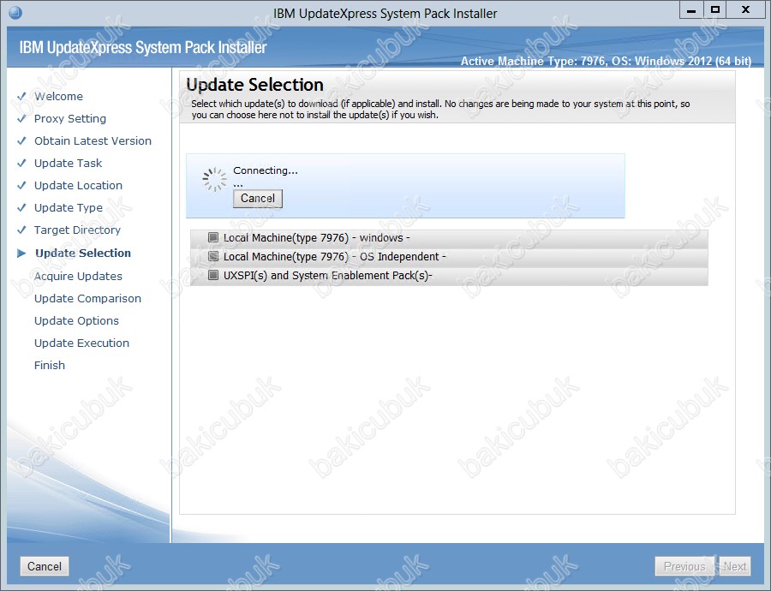Maximize the installer window
Image resolution: width=771 pixels, height=591 pixels.
(x=715, y=9)
